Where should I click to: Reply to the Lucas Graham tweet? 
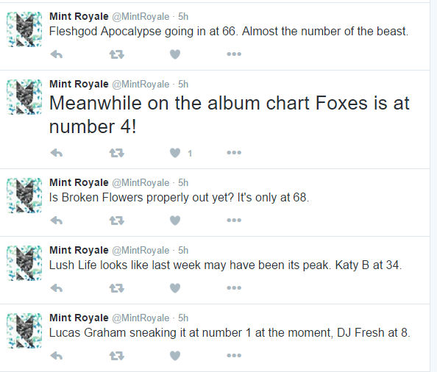pyautogui.click(x=57, y=356)
